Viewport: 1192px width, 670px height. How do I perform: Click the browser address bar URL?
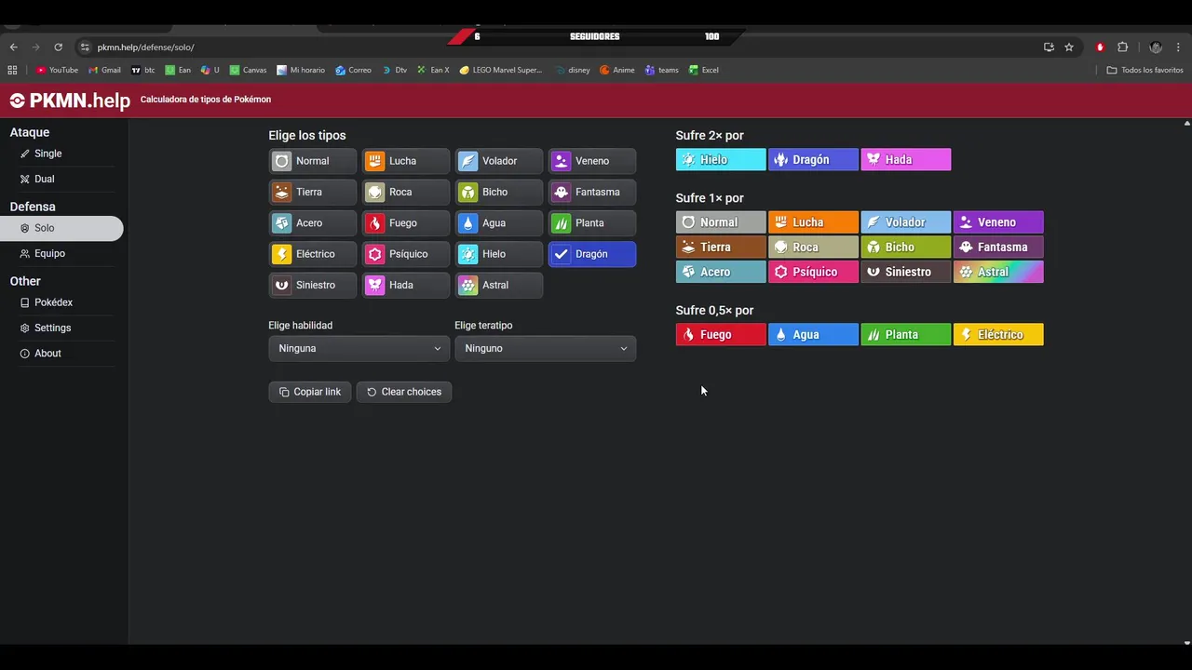tap(146, 47)
